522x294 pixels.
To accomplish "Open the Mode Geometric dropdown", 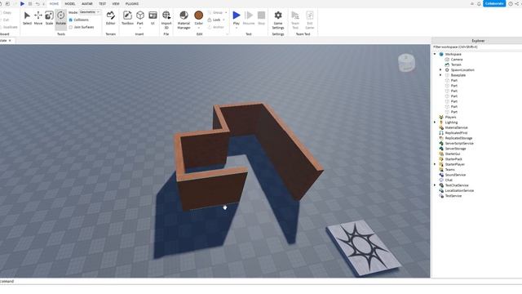I will coord(90,12).
